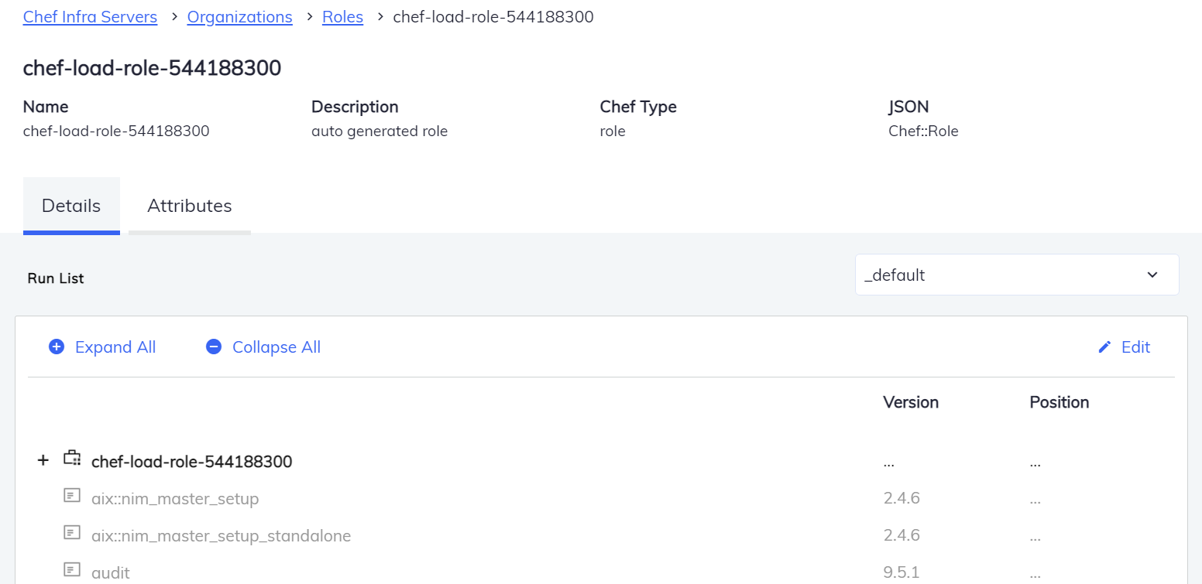
Task: Go to Organizations breadcrumb link
Action: click(x=240, y=17)
